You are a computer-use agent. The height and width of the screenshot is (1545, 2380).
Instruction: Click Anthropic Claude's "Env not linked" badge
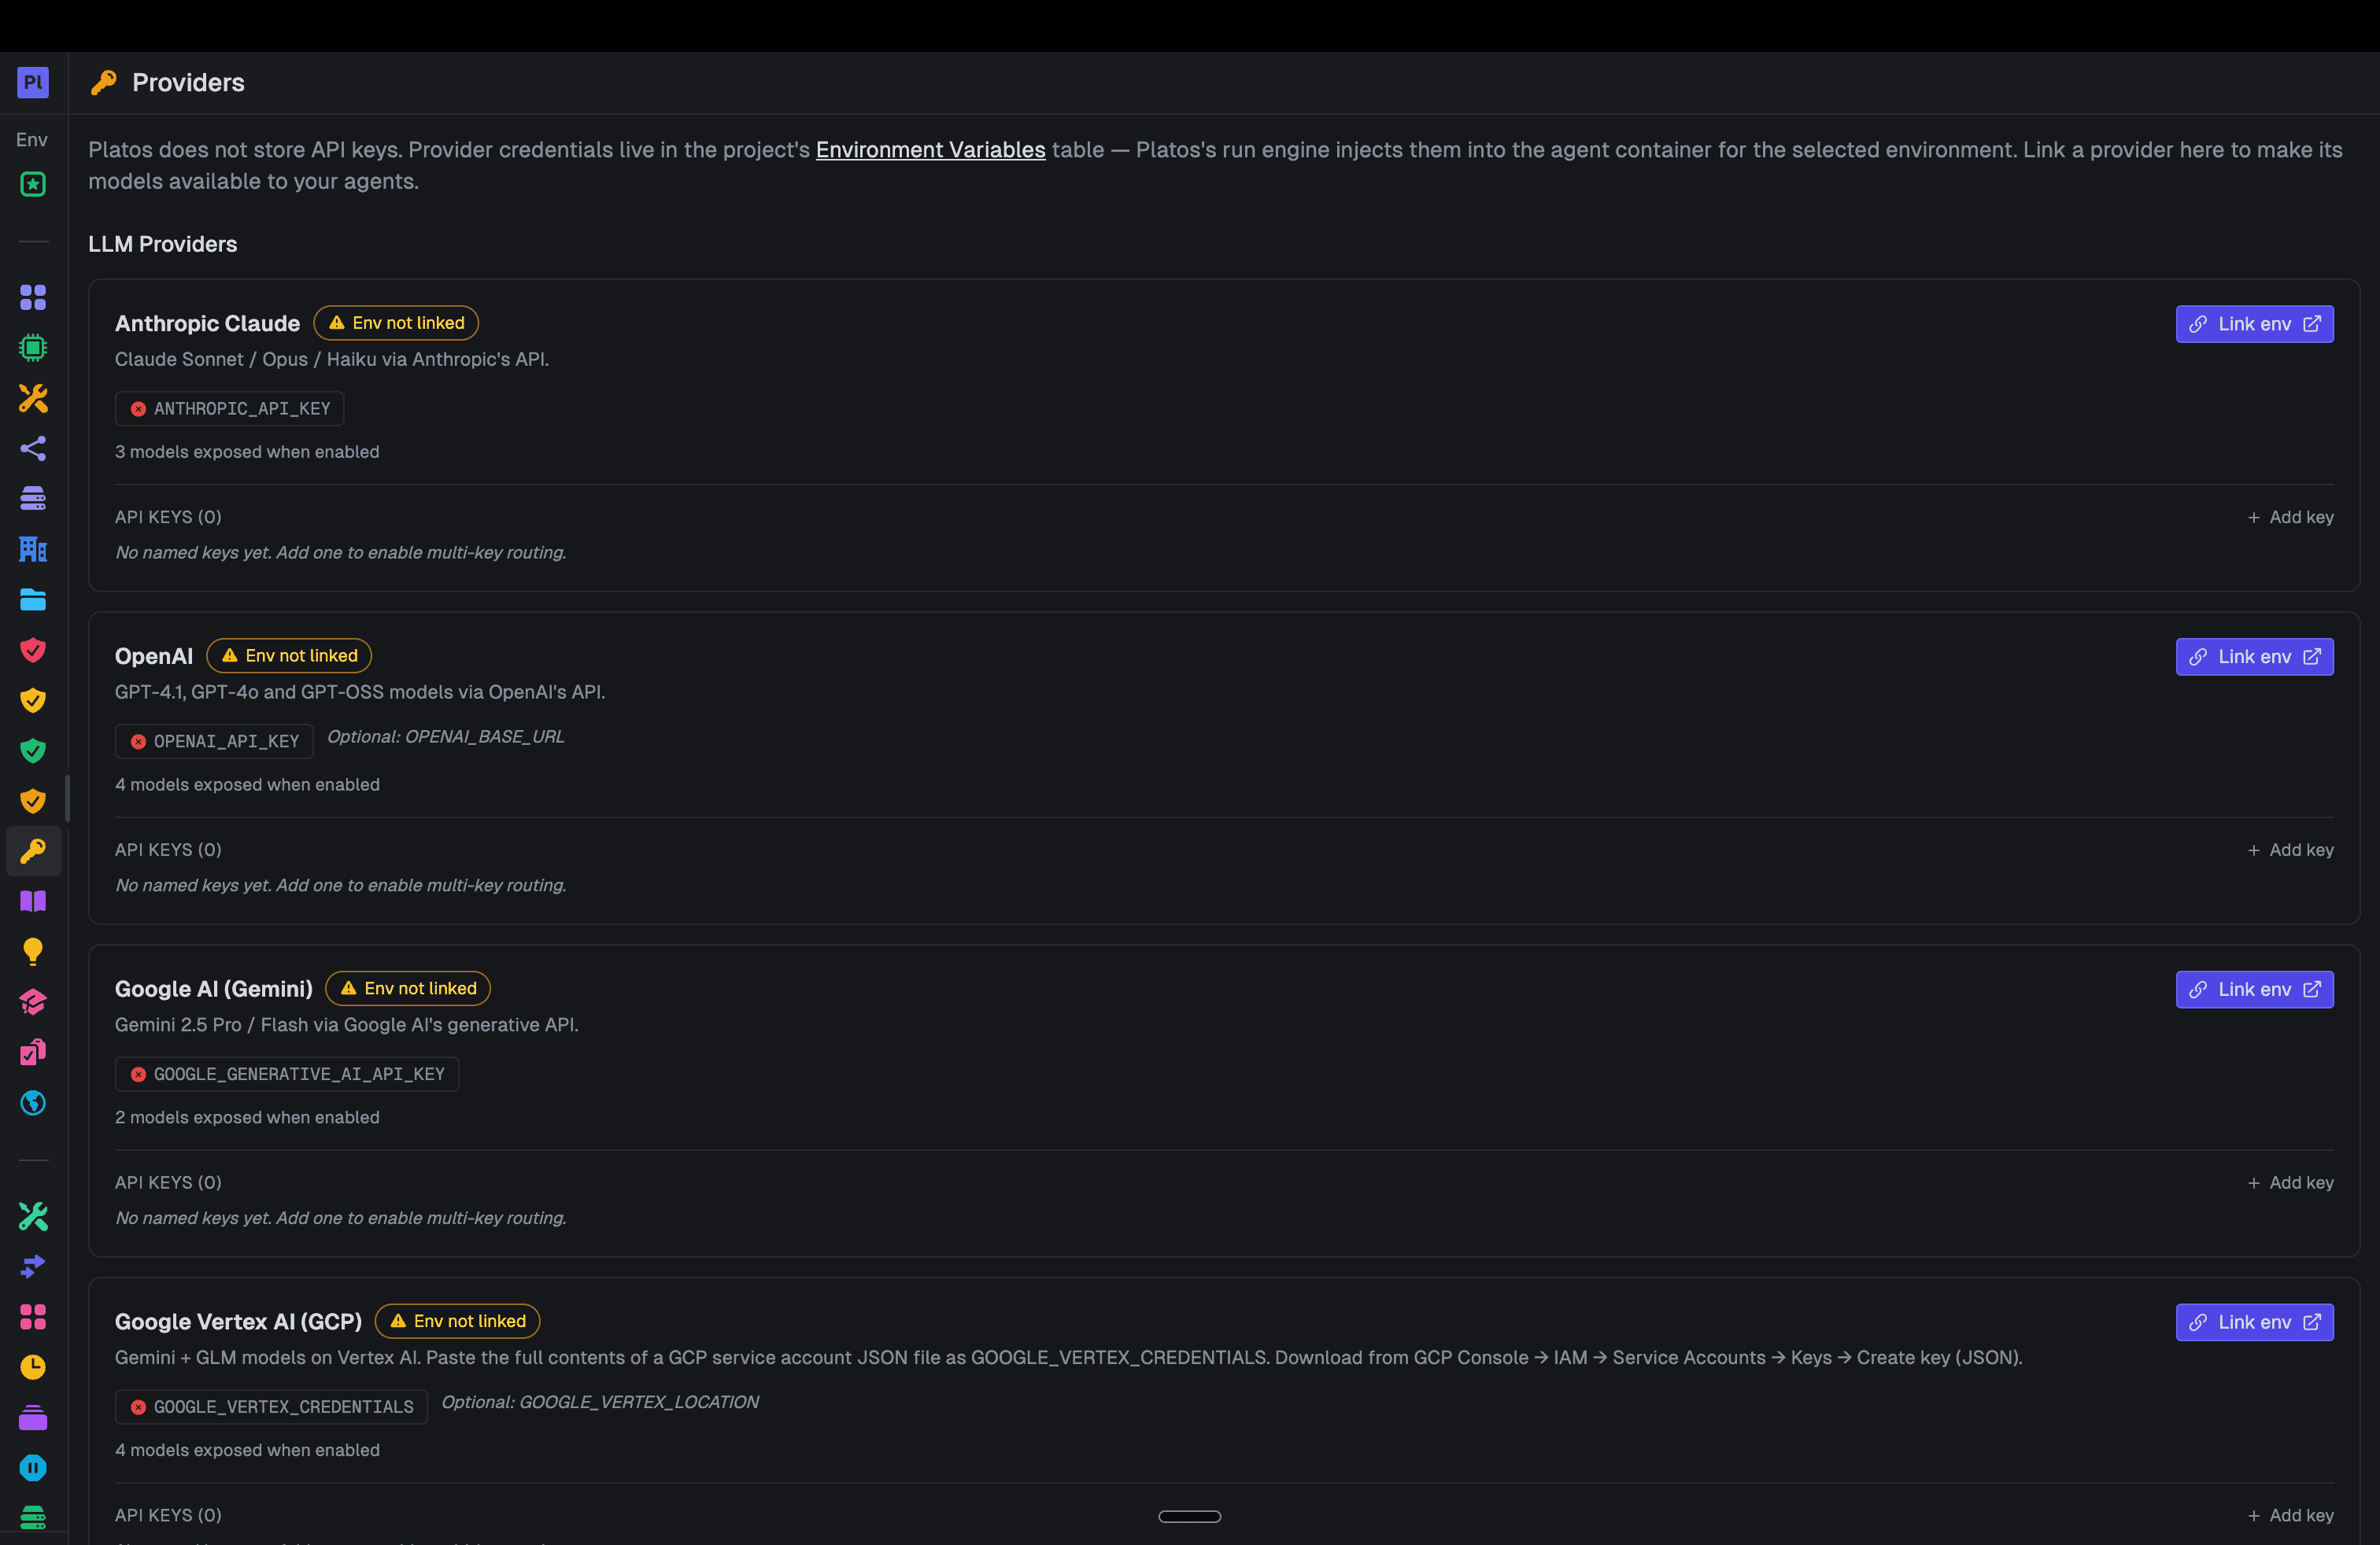tap(396, 323)
